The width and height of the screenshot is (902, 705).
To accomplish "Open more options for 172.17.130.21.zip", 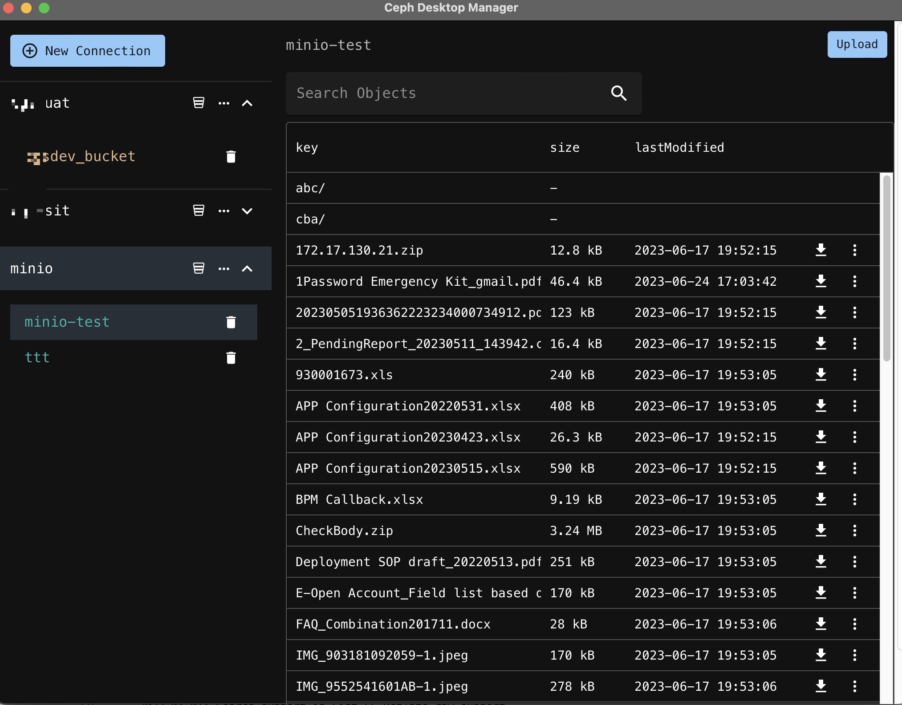I will pyautogui.click(x=855, y=250).
